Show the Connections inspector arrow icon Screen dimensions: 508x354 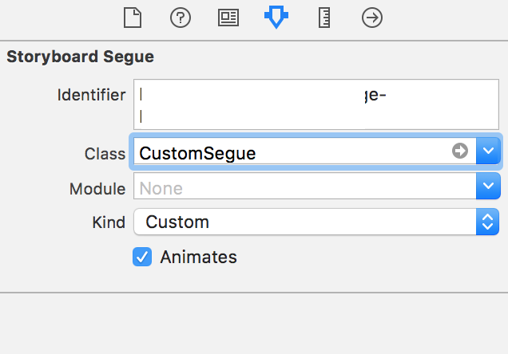(x=372, y=18)
